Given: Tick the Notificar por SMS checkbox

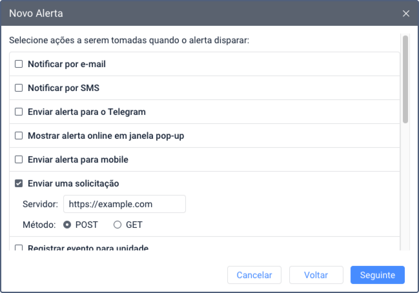Looking at the screenshot, I should tap(19, 88).
